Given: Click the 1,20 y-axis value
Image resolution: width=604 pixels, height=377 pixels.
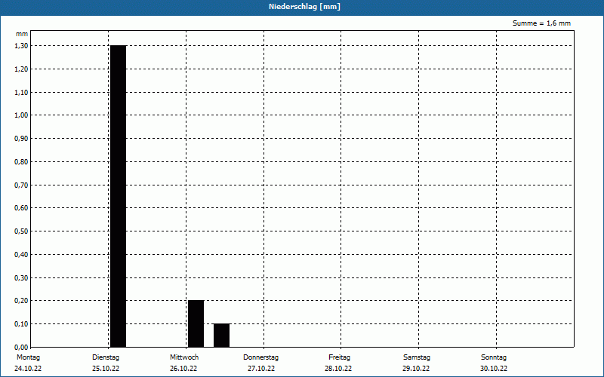Looking at the screenshot, I should 21,69.
